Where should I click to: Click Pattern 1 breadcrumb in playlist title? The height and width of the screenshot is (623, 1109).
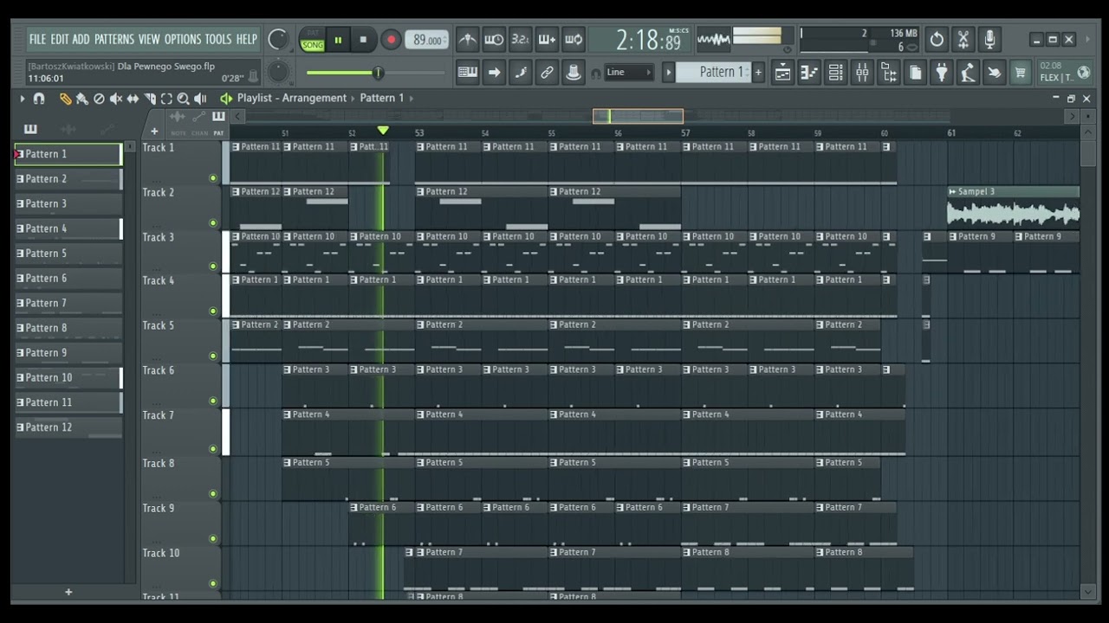382,98
